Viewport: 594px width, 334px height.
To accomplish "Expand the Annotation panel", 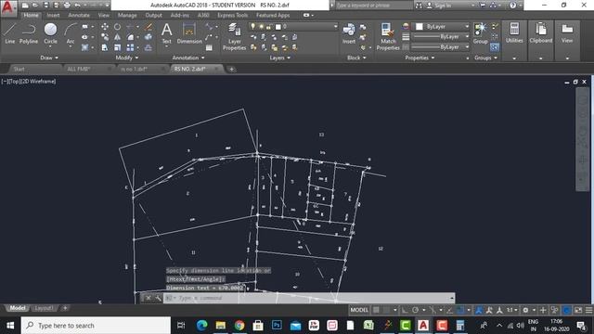I will (x=188, y=58).
